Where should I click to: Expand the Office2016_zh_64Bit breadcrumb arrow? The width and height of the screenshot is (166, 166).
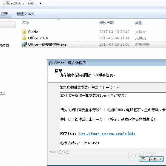[x=40, y=3]
